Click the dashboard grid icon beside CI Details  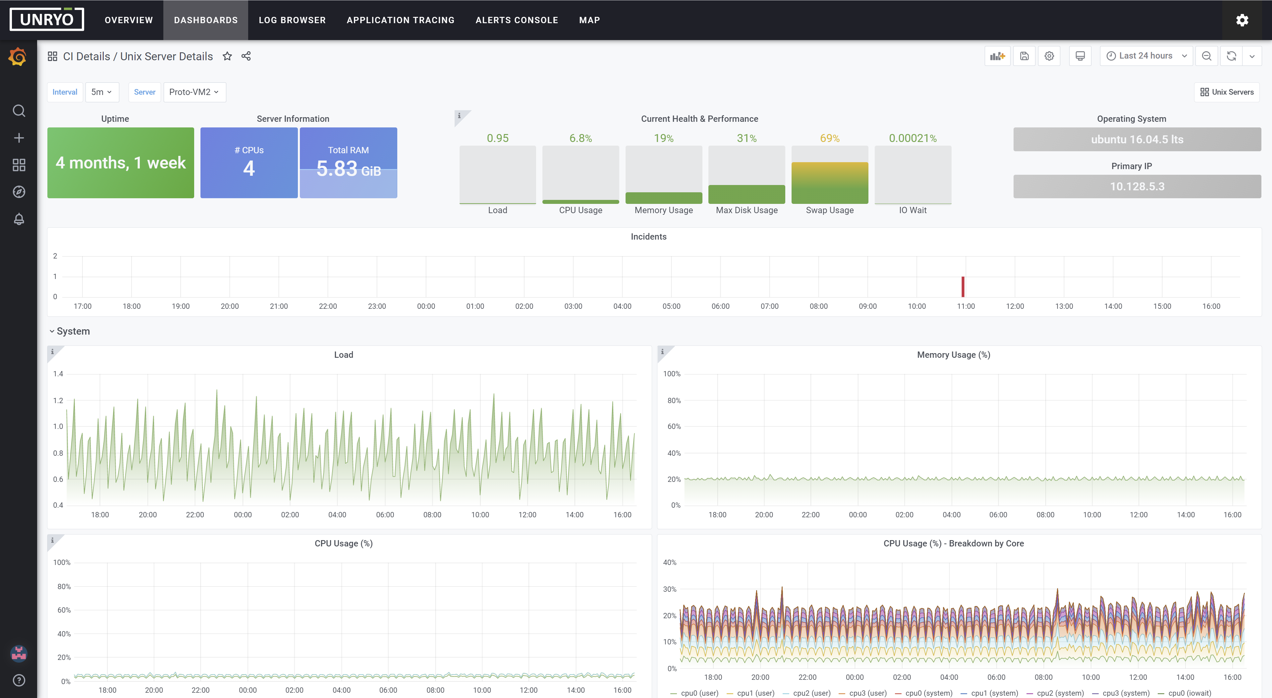coord(52,56)
